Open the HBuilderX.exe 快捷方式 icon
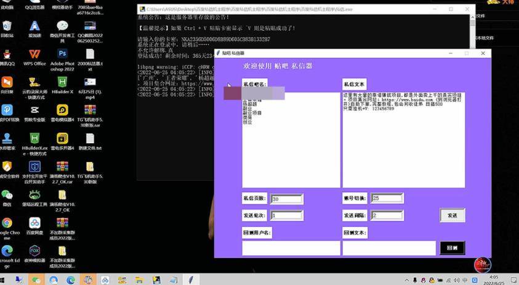 (34, 144)
